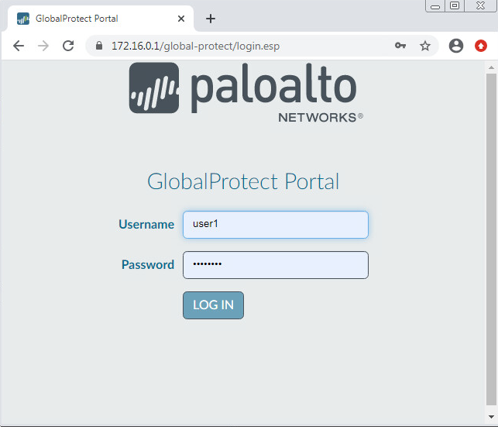
Task: Reload the GlobalProtect login page
Action: coord(68,46)
